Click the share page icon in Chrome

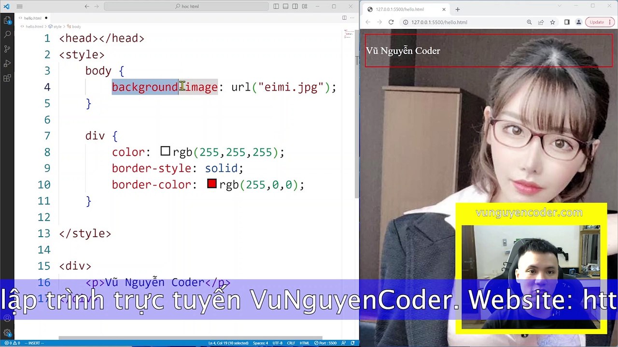click(541, 22)
